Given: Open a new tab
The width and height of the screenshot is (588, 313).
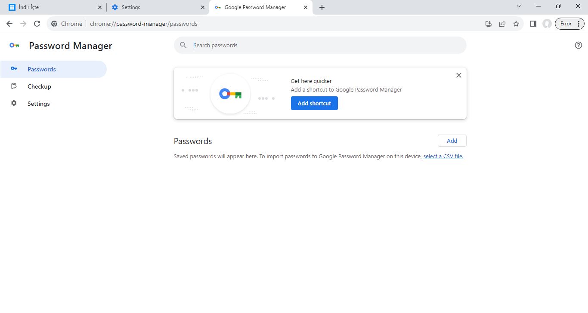Looking at the screenshot, I should [322, 7].
